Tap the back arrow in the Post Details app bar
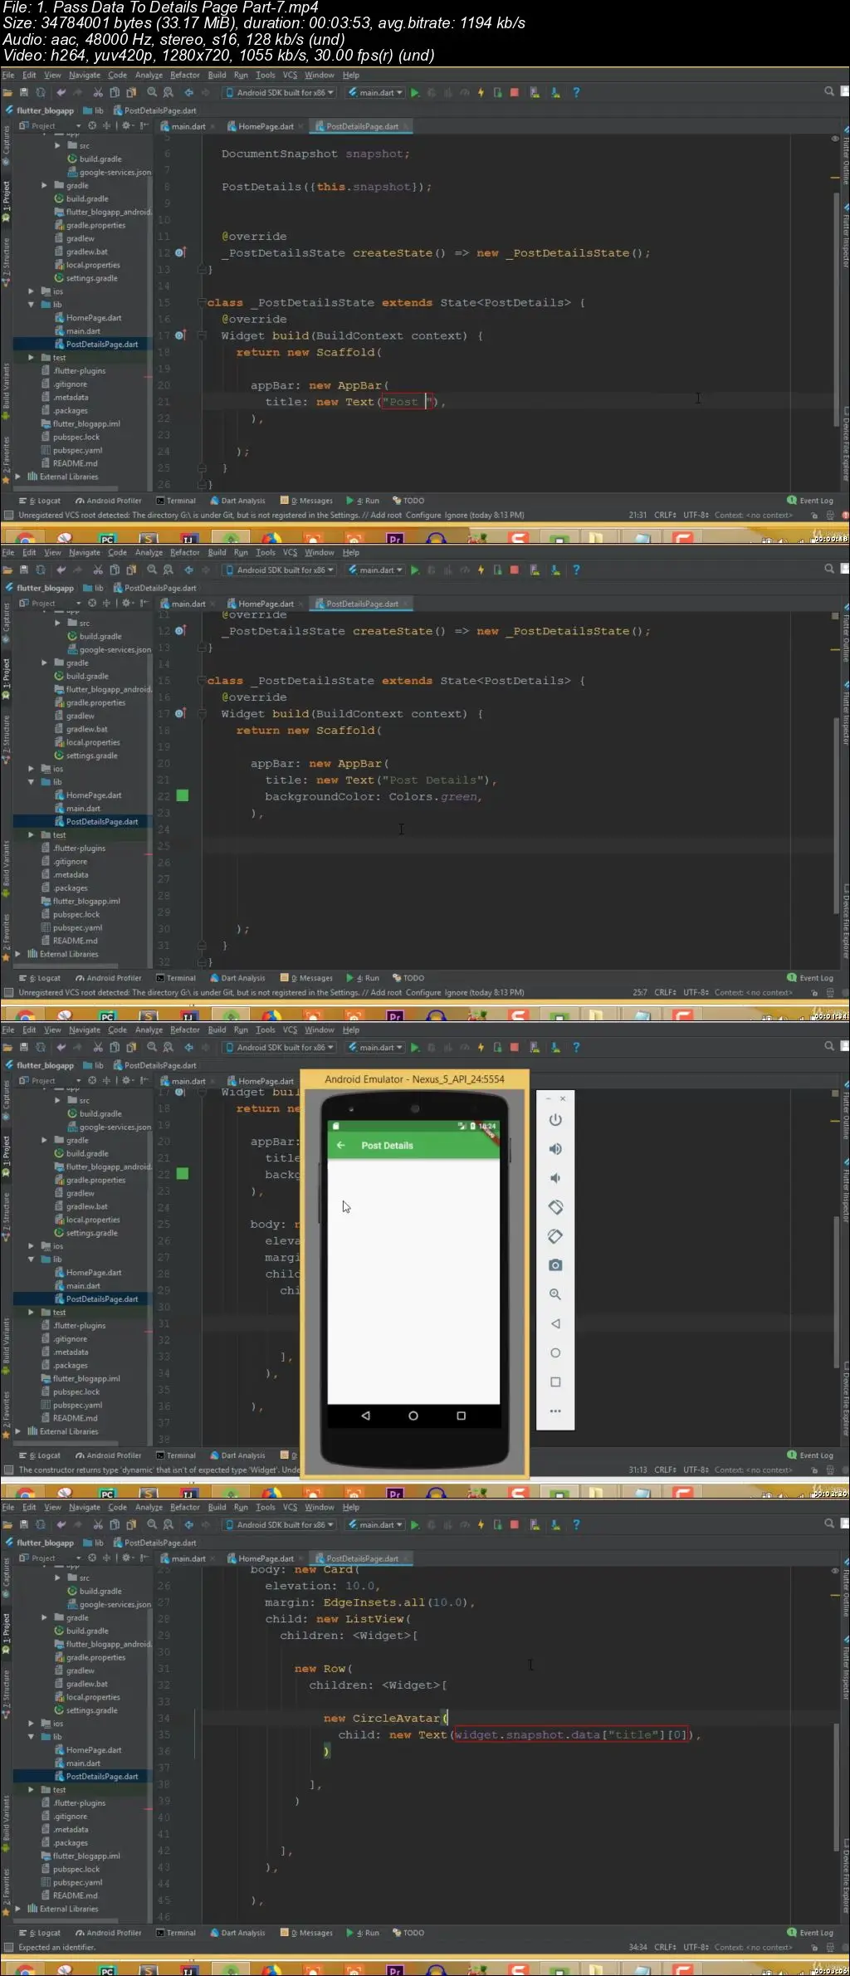Viewport: 850px width, 1976px height. (340, 1146)
